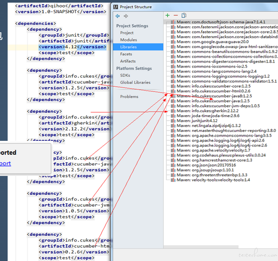Click library icon of hamcrest-core:1.3 entry

coord(173,160)
